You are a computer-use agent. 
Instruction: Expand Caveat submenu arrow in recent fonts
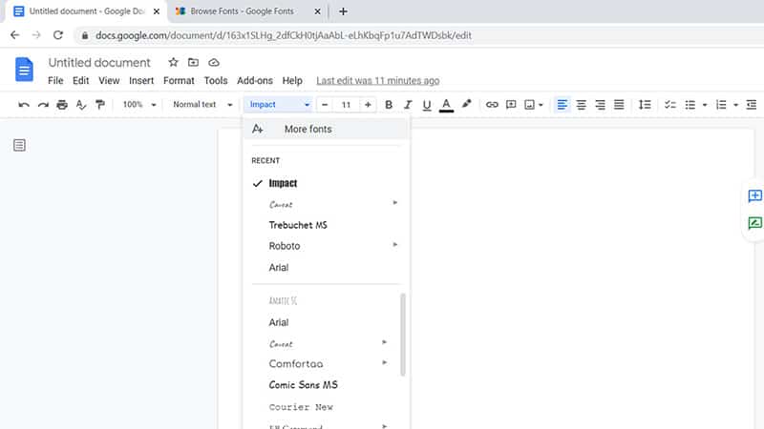coord(395,203)
